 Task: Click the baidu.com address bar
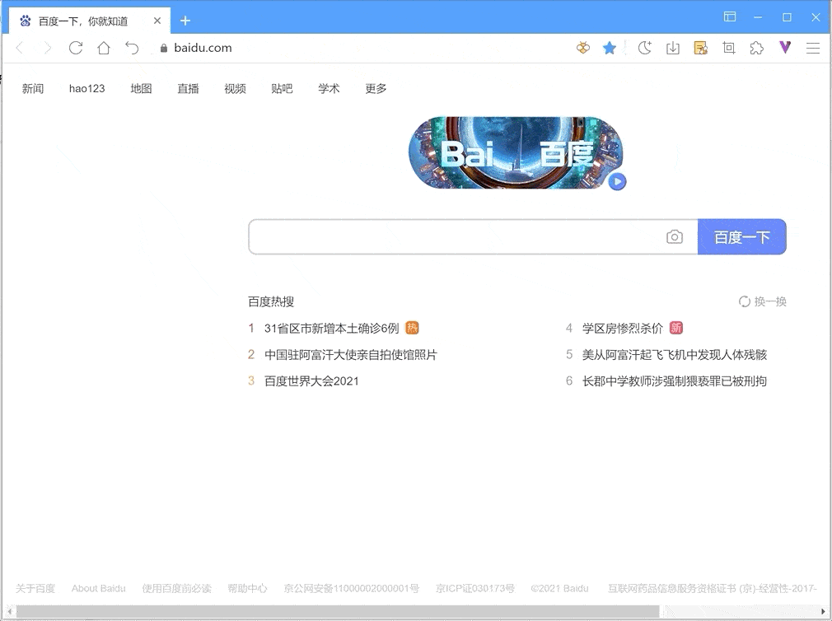click(203, 48)
